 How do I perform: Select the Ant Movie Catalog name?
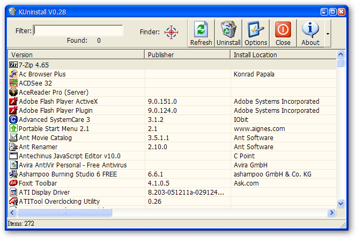click(45, 137)
